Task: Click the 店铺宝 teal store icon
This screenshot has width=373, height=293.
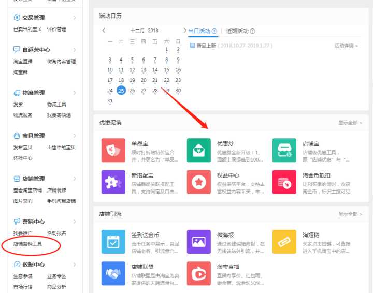Action: [x=284, y=151]
